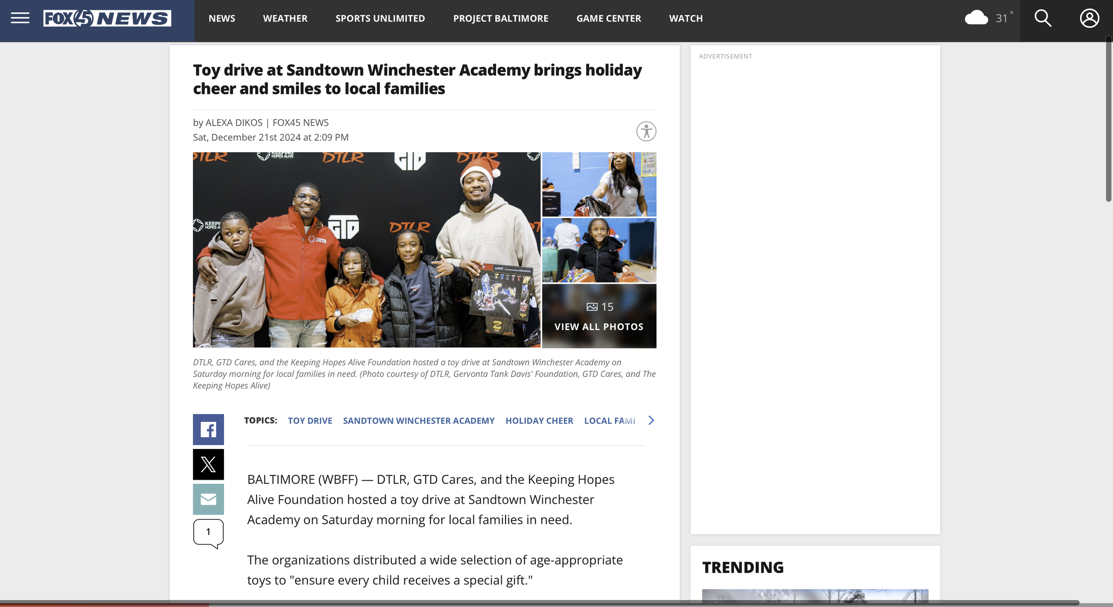This screenshot has height=607, width=1113.
Task: Share article via email icon
Action: coord(208,499)
